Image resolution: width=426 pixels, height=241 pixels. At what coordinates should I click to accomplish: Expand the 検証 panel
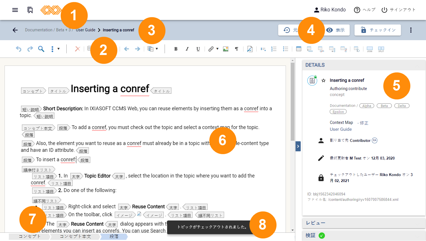coord(364,235)
